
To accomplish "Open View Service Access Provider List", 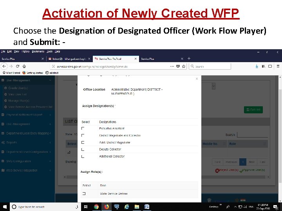I will point(30,107).
